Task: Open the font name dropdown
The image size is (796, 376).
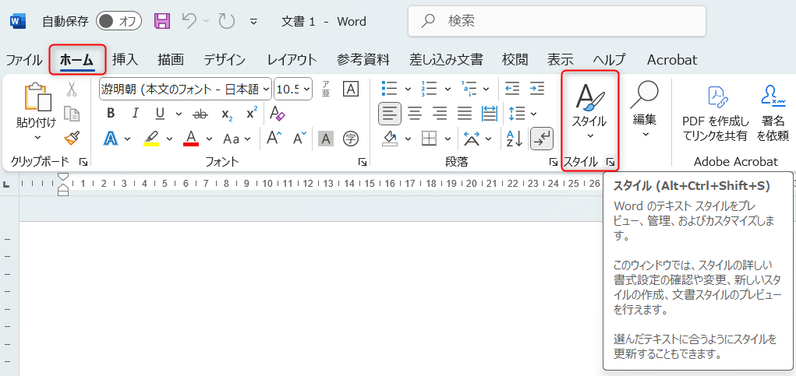Action: (x=267, y=89)
